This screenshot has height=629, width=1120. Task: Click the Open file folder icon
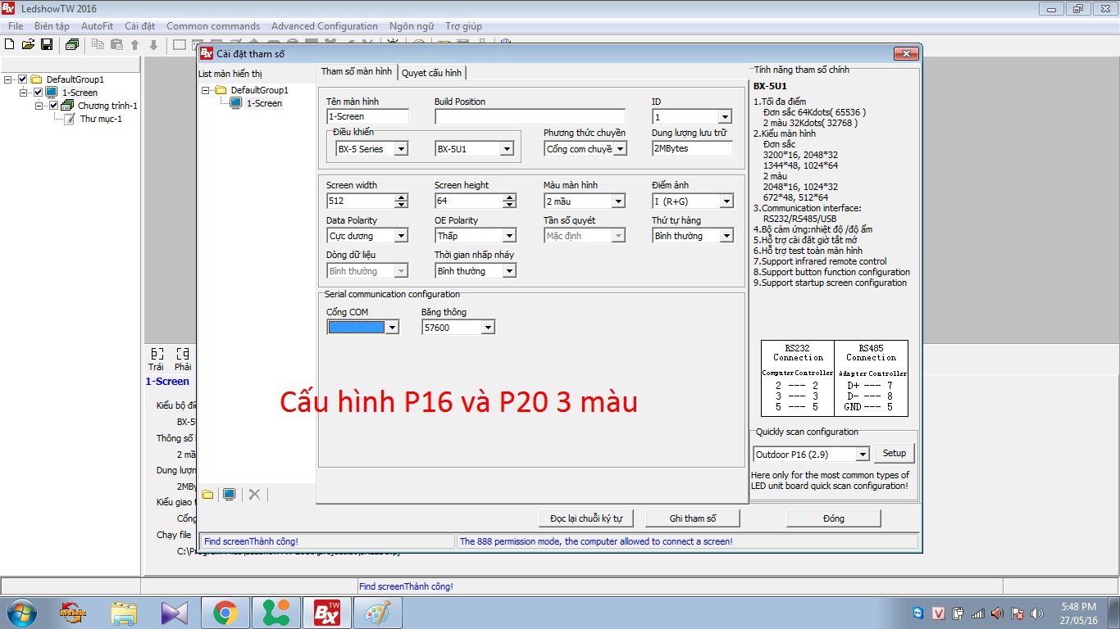tap(28, 44)
